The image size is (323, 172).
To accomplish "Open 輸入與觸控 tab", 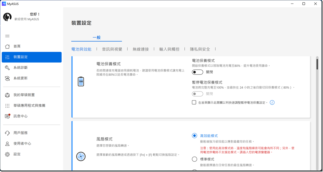I will 169,49.
